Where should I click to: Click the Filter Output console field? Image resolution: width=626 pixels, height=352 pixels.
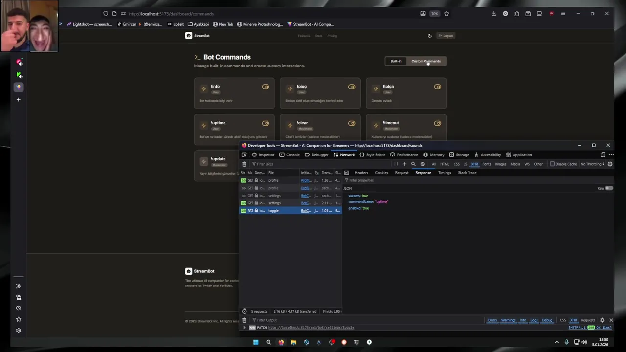(x=367, y=320)
